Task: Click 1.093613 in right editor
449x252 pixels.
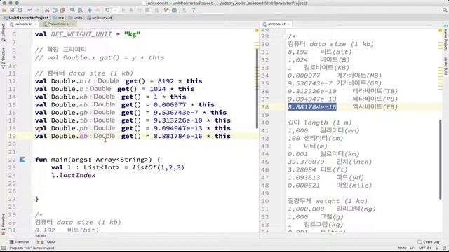Action: pyautogui.click(x=304, y=177)
